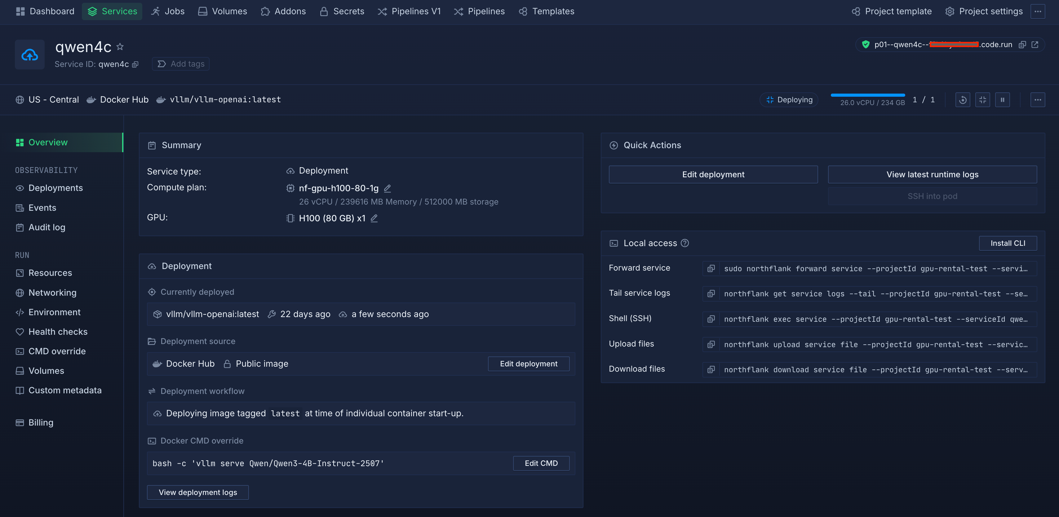Click Edit deployment in Deployment source
1059x517 pixels.
point(528,364)
